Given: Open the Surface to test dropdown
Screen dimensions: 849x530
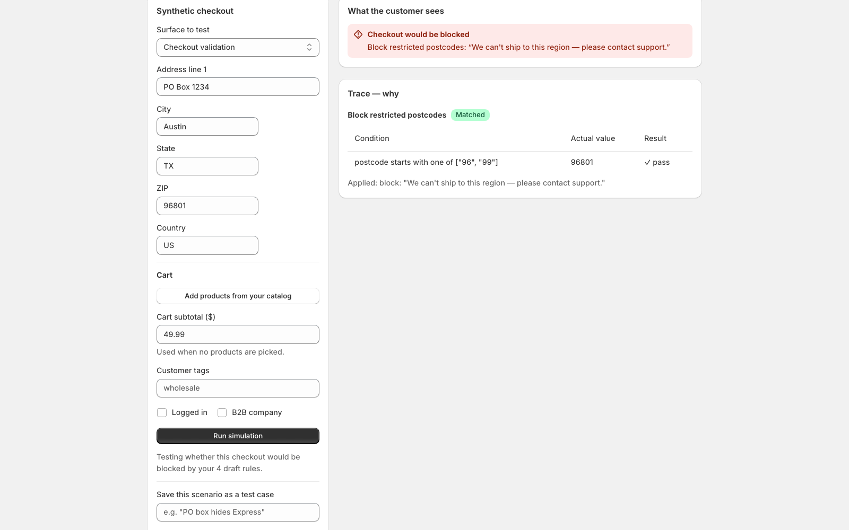Looking at the screenshot, I should [x=238, y=47].
